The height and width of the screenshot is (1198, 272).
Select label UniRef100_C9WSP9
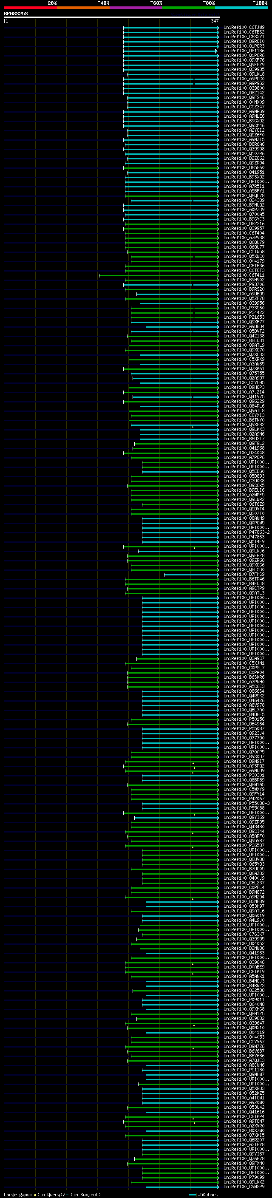click(244, 1187)
